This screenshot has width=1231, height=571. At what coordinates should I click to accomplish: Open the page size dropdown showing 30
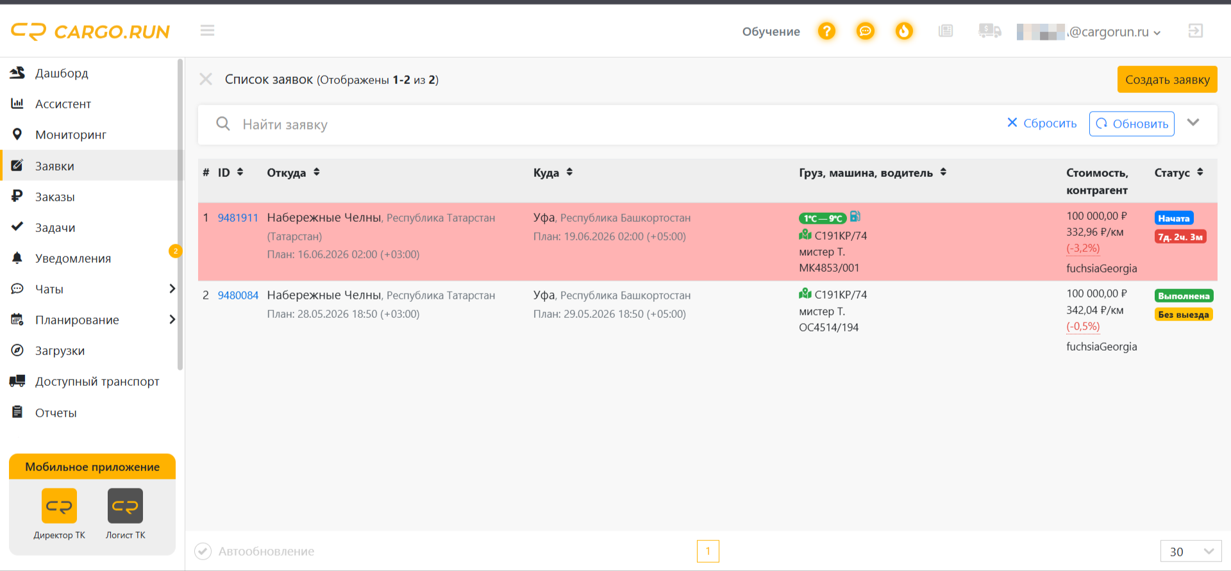click(1191, 551)
